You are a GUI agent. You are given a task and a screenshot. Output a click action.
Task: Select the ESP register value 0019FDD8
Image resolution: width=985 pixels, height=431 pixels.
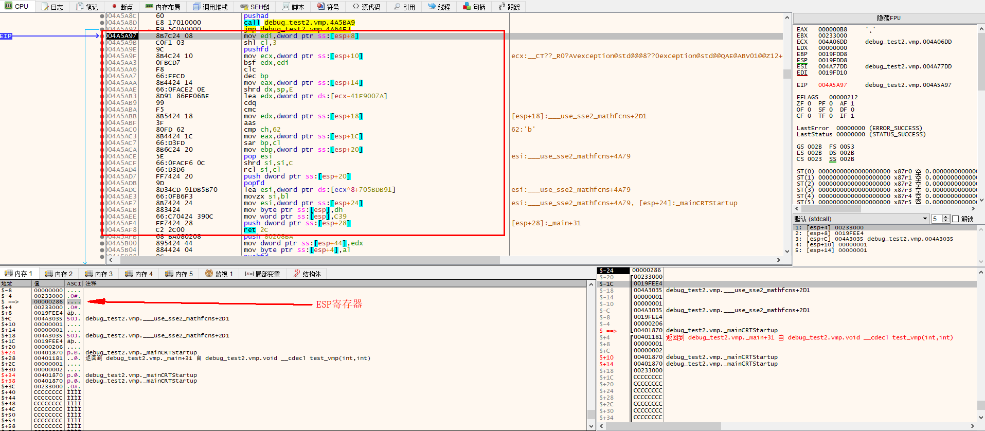point(832,60)
